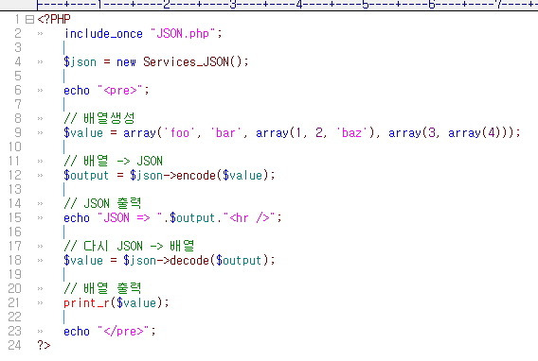Click the include_once keyword on line 2

[x=103, y=33]
